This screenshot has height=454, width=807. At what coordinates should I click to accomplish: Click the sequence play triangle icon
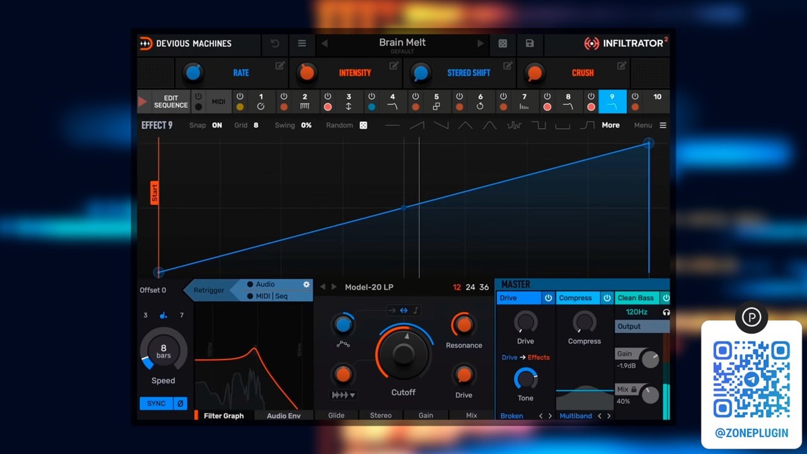143,102
